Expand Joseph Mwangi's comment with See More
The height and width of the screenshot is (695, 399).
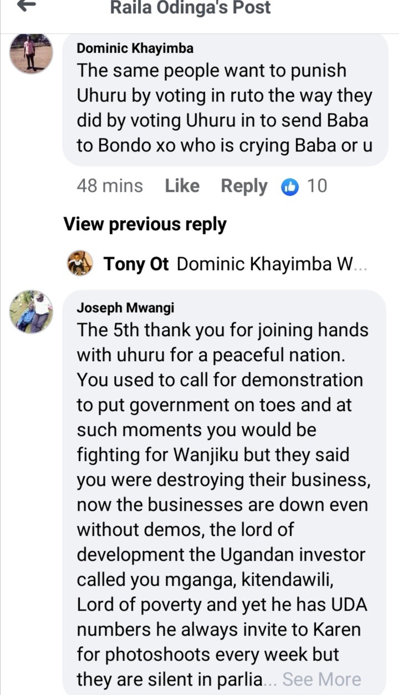pyautogui.click(x=322, y=679)
